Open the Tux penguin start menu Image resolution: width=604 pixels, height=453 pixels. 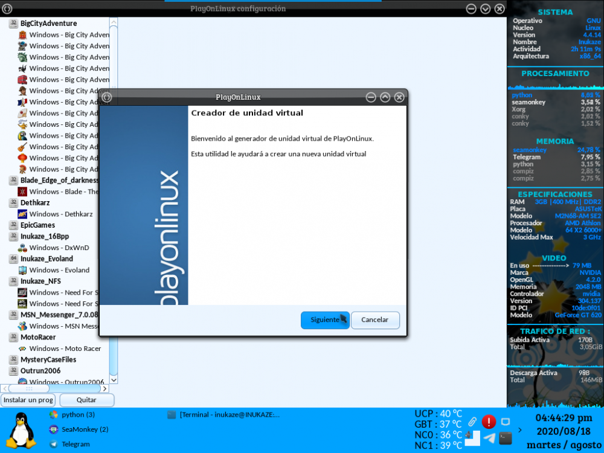tap(22, 429)
